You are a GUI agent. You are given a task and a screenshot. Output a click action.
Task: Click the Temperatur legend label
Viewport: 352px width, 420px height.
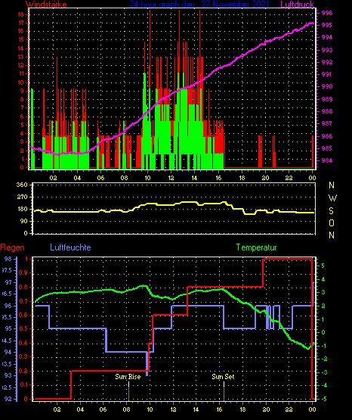point(256,247)
